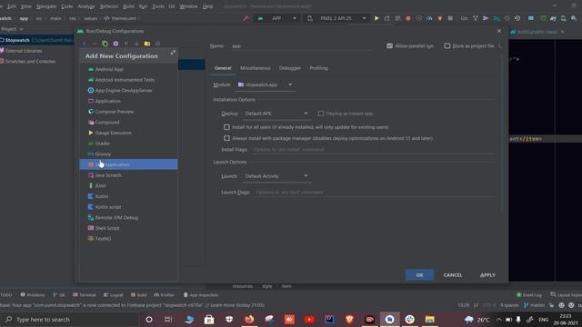Open the Tools menu
This screenshot has height=327, width=582.
(158, 6)
